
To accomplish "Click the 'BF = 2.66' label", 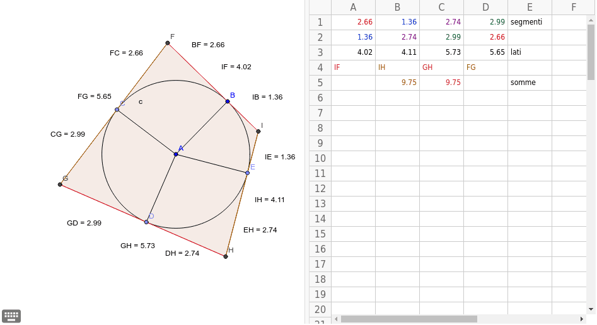I will 208,45.
